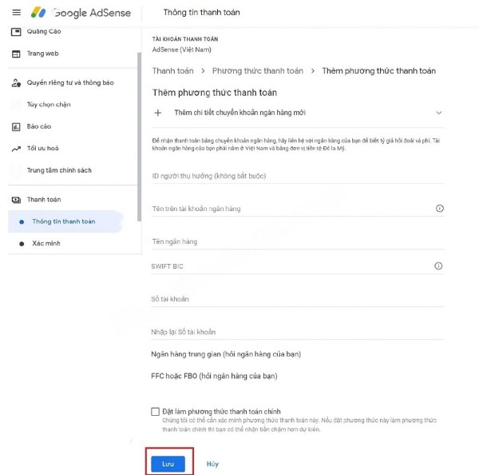Click the Huỷ cancel link
Viewport: 479px width, 475px height.
pyautogui.click(x=212, y=464)
